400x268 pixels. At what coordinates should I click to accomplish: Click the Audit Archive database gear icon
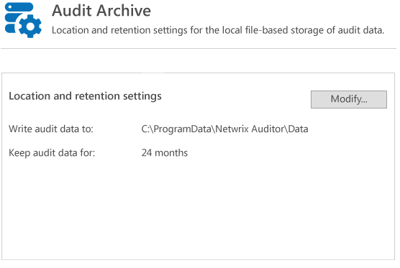click(23, 20)
